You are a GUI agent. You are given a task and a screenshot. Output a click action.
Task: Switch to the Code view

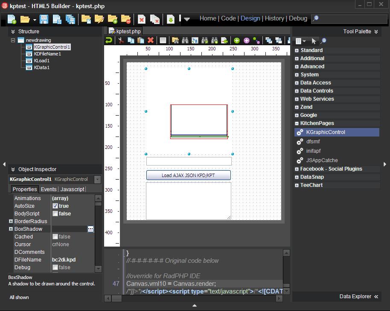228,18
